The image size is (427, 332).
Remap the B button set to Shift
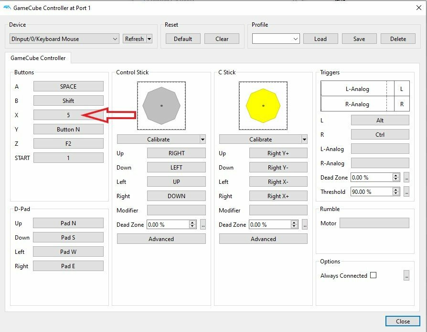68,101
